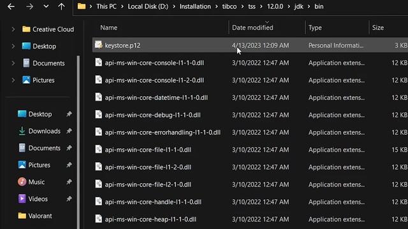Click the pinned Music folder icon

(x=22, y=182)
